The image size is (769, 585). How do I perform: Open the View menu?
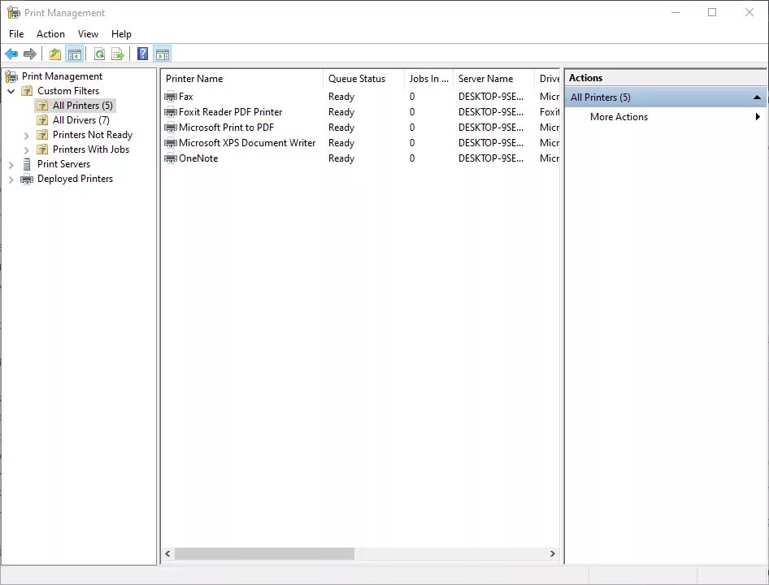[x=88, y=34]
